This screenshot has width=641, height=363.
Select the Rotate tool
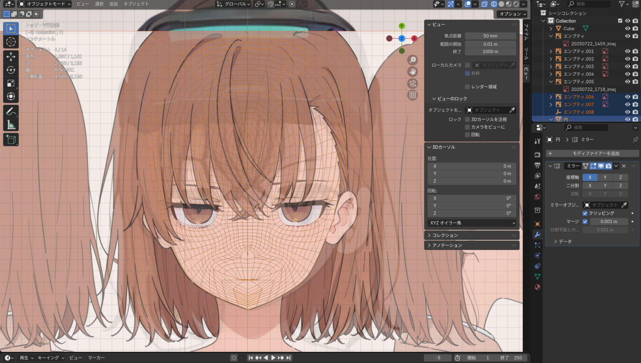(x=11, y=70)
